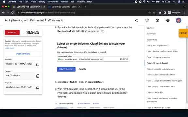
Task: Go to Task 8. Edit labels
Action: click(155, 92)
